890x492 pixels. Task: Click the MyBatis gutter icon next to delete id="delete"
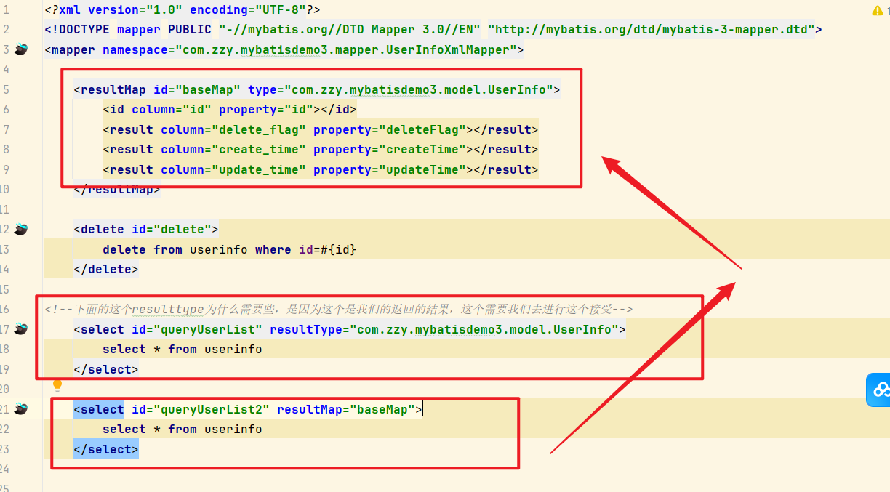(x=21, y=229)
